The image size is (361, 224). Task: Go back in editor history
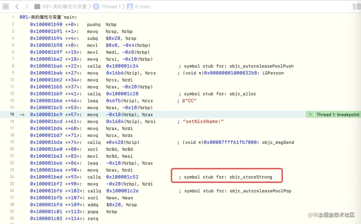(17, 6)
